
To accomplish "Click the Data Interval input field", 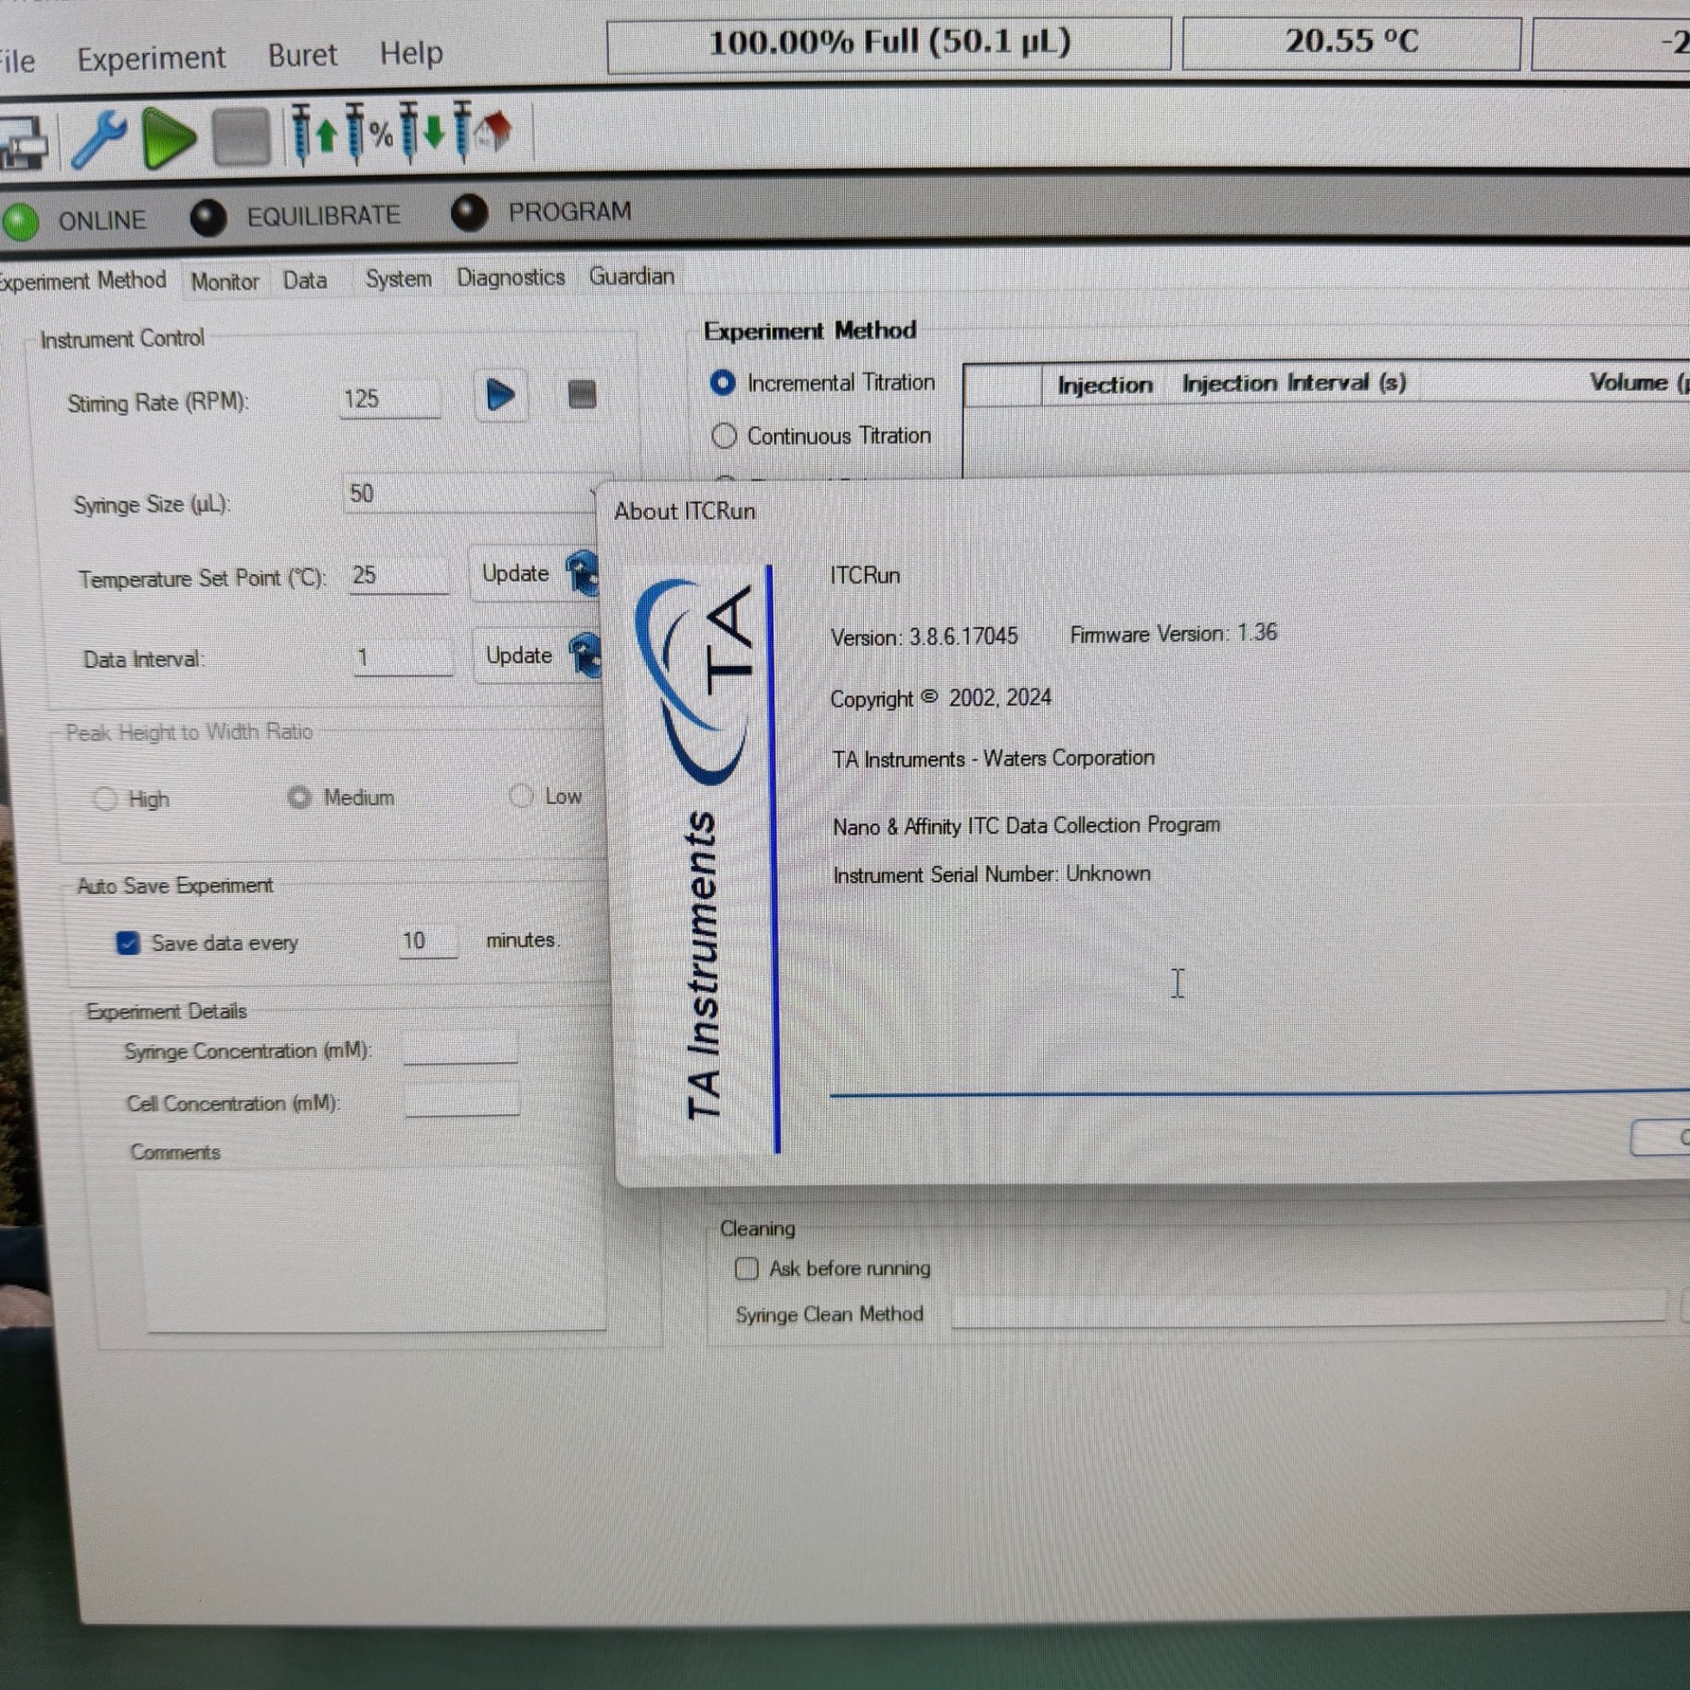I will pos(403,657).
